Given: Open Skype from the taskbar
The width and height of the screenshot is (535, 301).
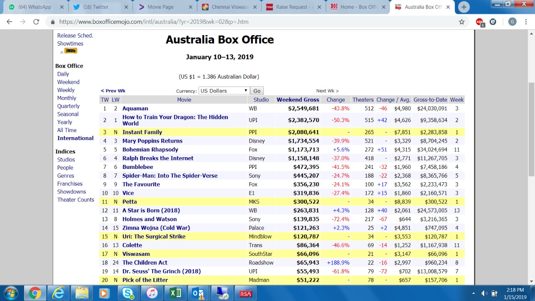Looking at the screenshot, I should click(128, 293).
